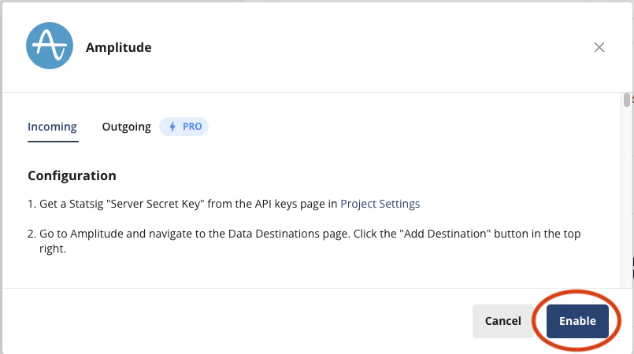The height and width of the screenshot is (354, 634).
Task: Click the Configuration heading
Action: pyautogui.click(x=72, y=175)
